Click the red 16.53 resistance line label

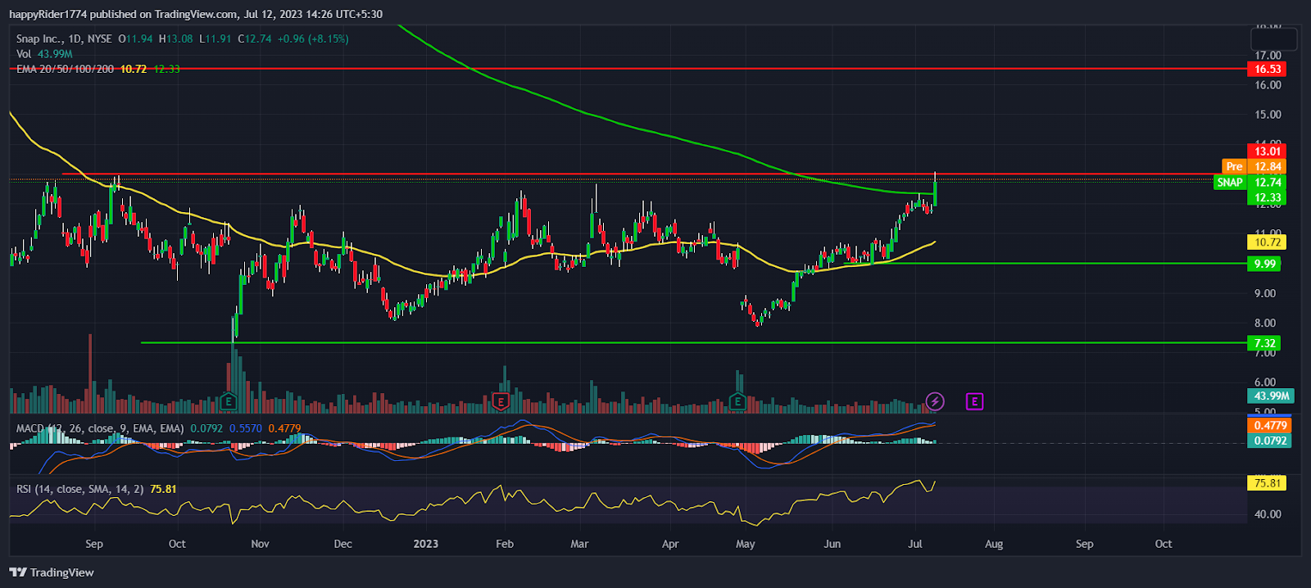tap(1266, 69)
